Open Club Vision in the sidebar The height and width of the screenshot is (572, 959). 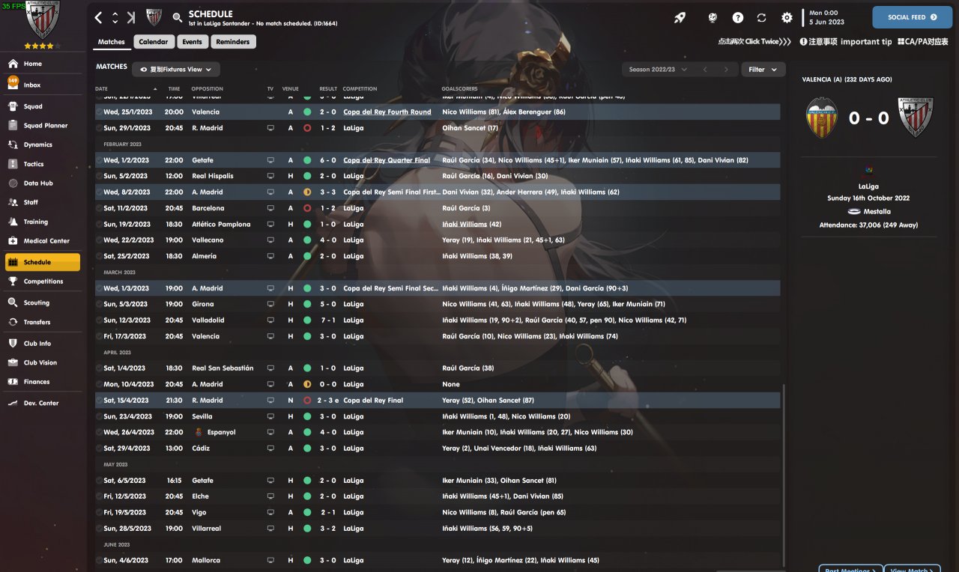(x=43, y=362)
